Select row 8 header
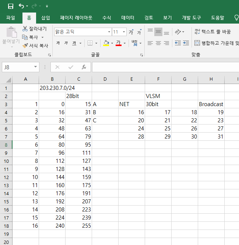The image size is (239, 245). pyautogui.click(x=6, y=145)
